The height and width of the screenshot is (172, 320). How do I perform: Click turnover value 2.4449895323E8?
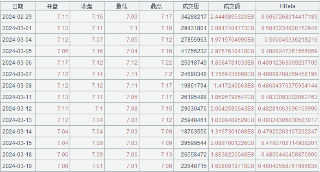[232, 17]
